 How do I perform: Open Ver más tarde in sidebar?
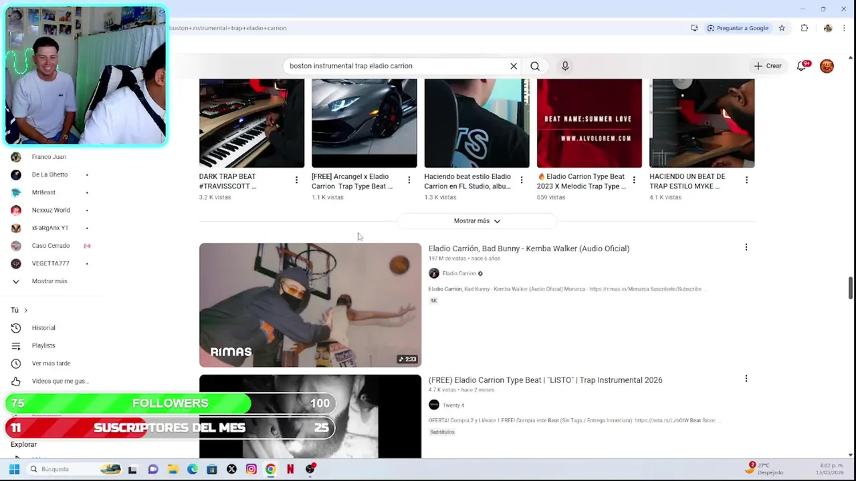coord(51,363)
